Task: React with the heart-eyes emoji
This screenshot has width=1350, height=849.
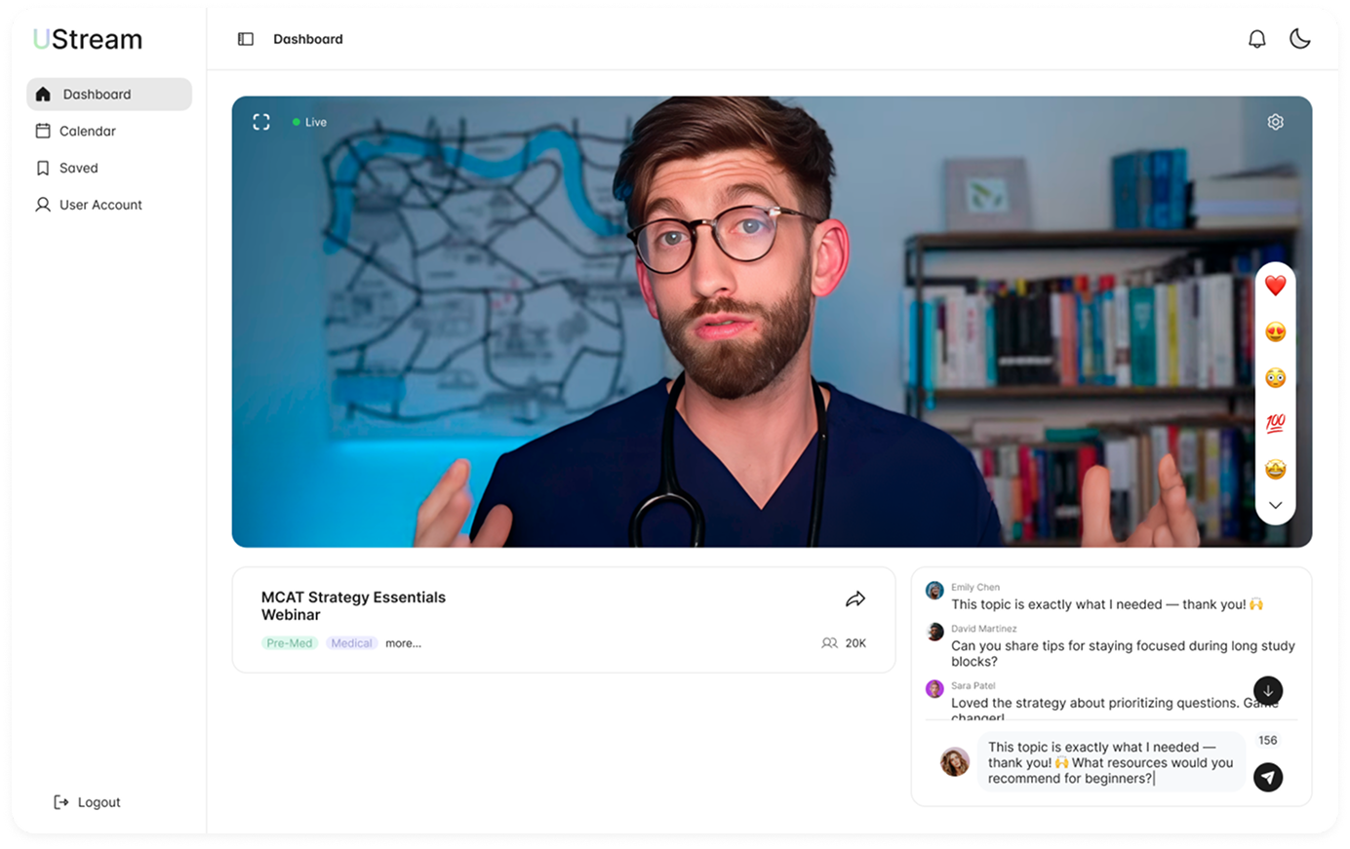Action: 1275,331
